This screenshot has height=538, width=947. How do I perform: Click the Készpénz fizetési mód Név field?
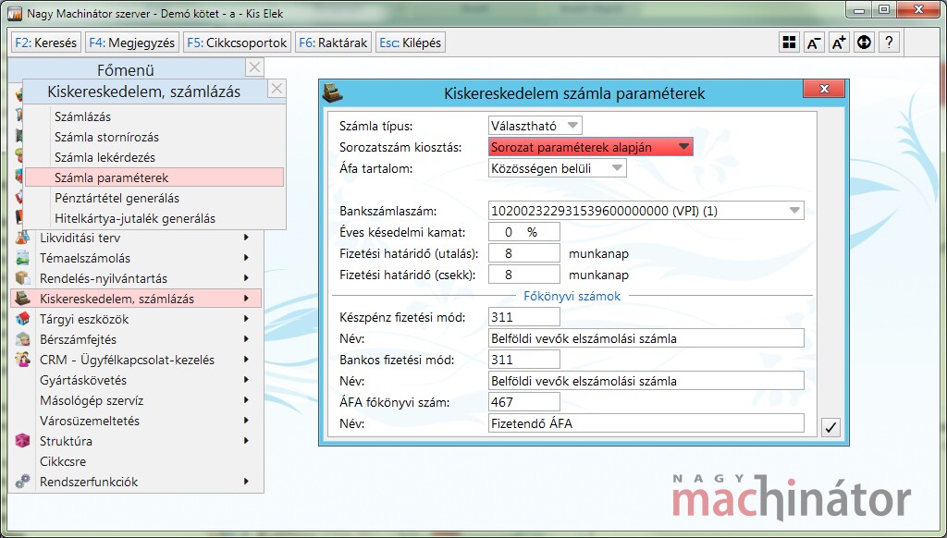tap(646, 338)
